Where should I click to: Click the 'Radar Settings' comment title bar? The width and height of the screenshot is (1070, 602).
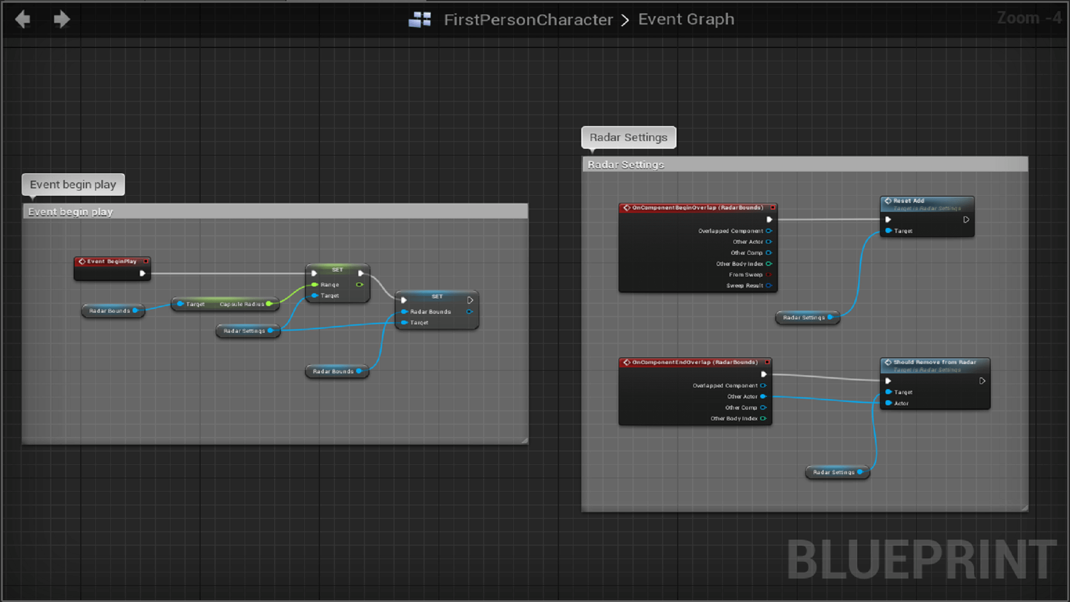click(805, 164)
